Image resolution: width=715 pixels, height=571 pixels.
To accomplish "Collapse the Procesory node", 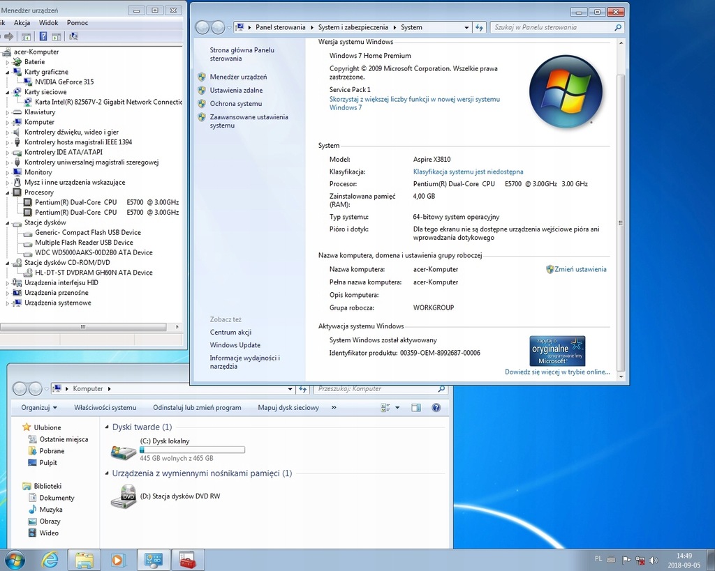I will pyautogui.click(x=7, y=192).
